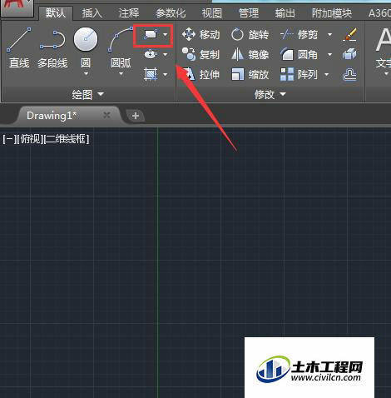391x398 pixels.
Task: Open the Add-ins (附加模块) ribbon tab
Action: click(332, 13)
